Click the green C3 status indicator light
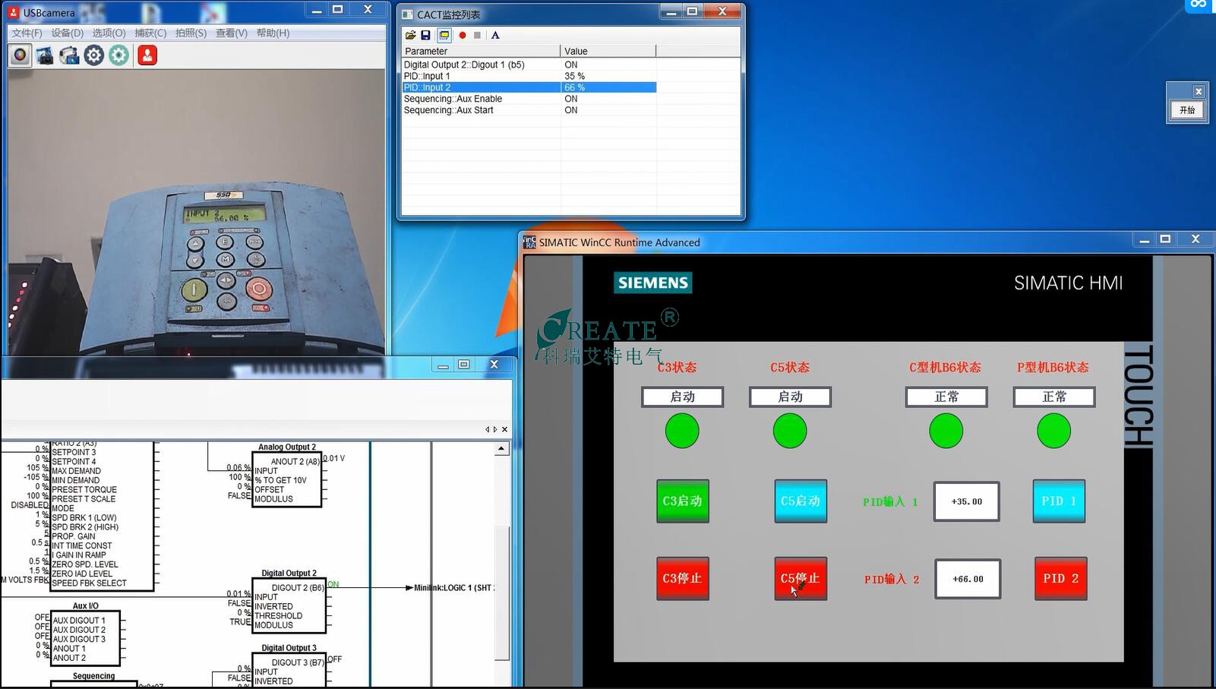The width and height of the screenshot is (1216, 689). (x=682, y=431)
